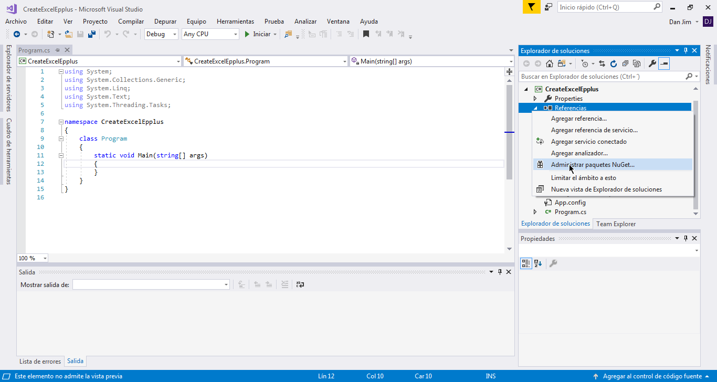Click the Navigate Backward arrow in main toolbar
Viewport: 717px width, 382px height.
pyautogui.click(x=16, y=34)
